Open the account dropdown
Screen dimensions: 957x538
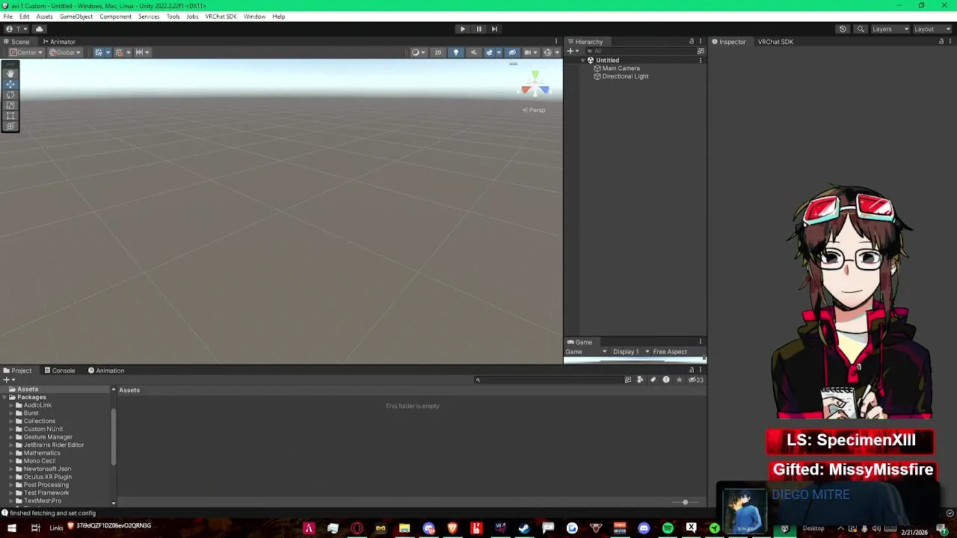17,29
